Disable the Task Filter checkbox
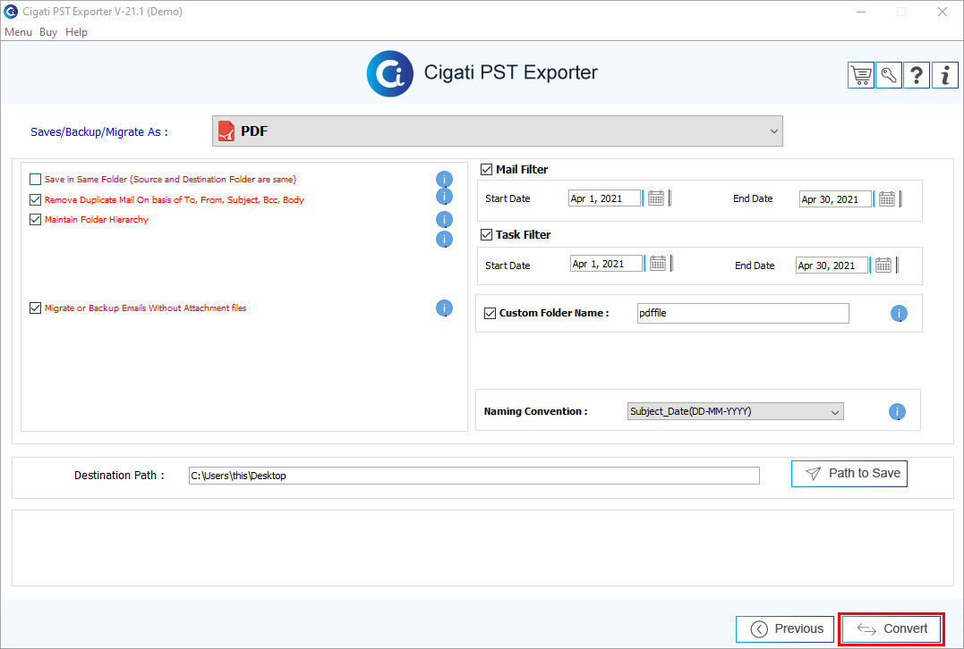The height and width of the screenshot is (649, 964). 486,234
